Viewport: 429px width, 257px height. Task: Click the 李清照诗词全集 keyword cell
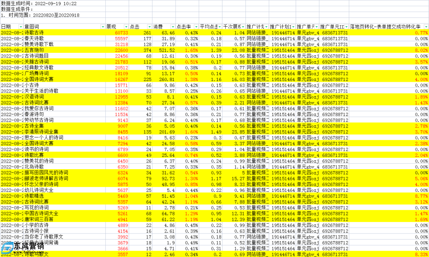pos(41,131)
